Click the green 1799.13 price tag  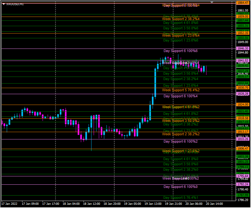pyautogui.click(x=243, y=167)
